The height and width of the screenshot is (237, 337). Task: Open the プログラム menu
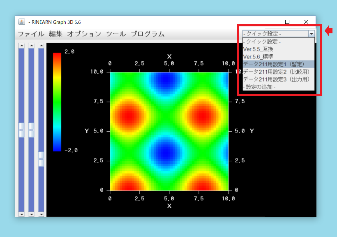tap(148, 34)
